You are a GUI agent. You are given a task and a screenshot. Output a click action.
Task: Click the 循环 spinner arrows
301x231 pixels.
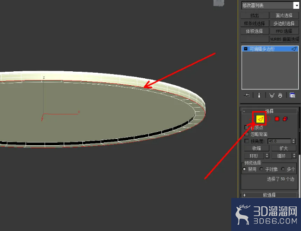pyautogui.click(x=294, y=156)
